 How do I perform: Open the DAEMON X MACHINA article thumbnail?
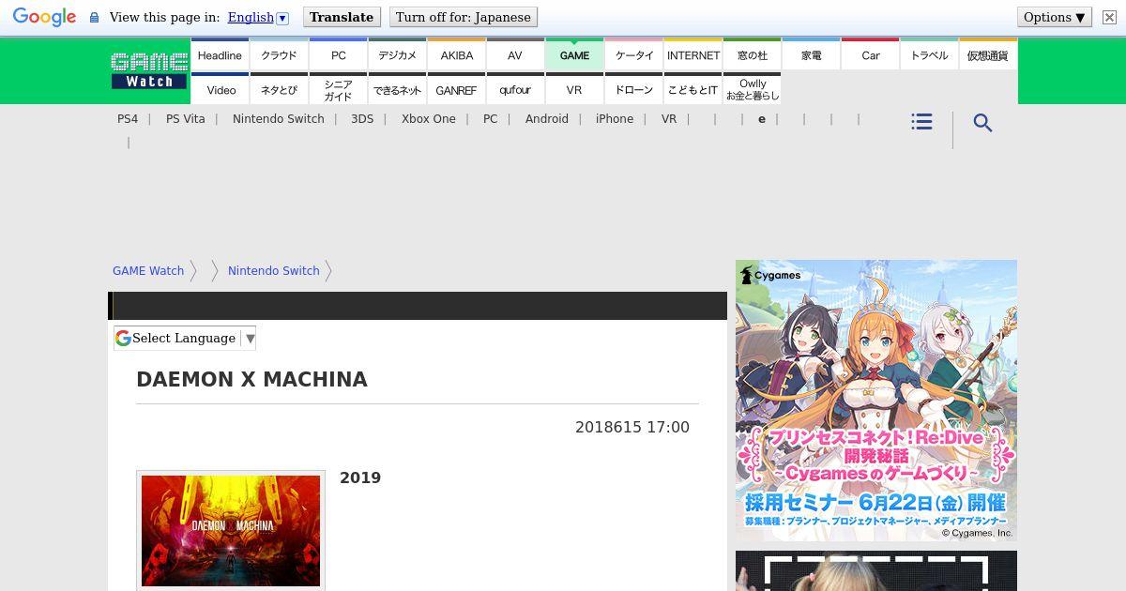(231, 531)
